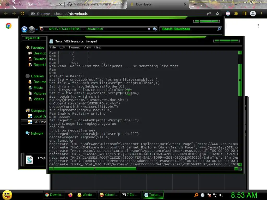Click the smiley Start button
Screen dimensions: 267x200
click(7, 195)
